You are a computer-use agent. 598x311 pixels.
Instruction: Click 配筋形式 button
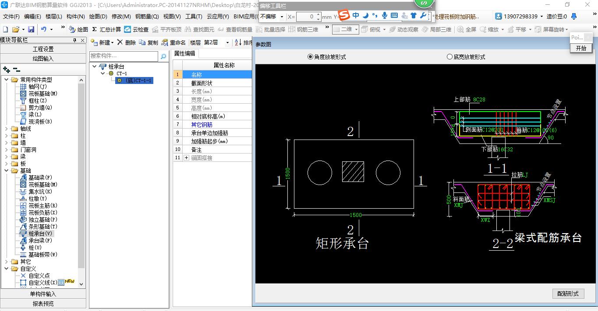click(x=568, y=294)
